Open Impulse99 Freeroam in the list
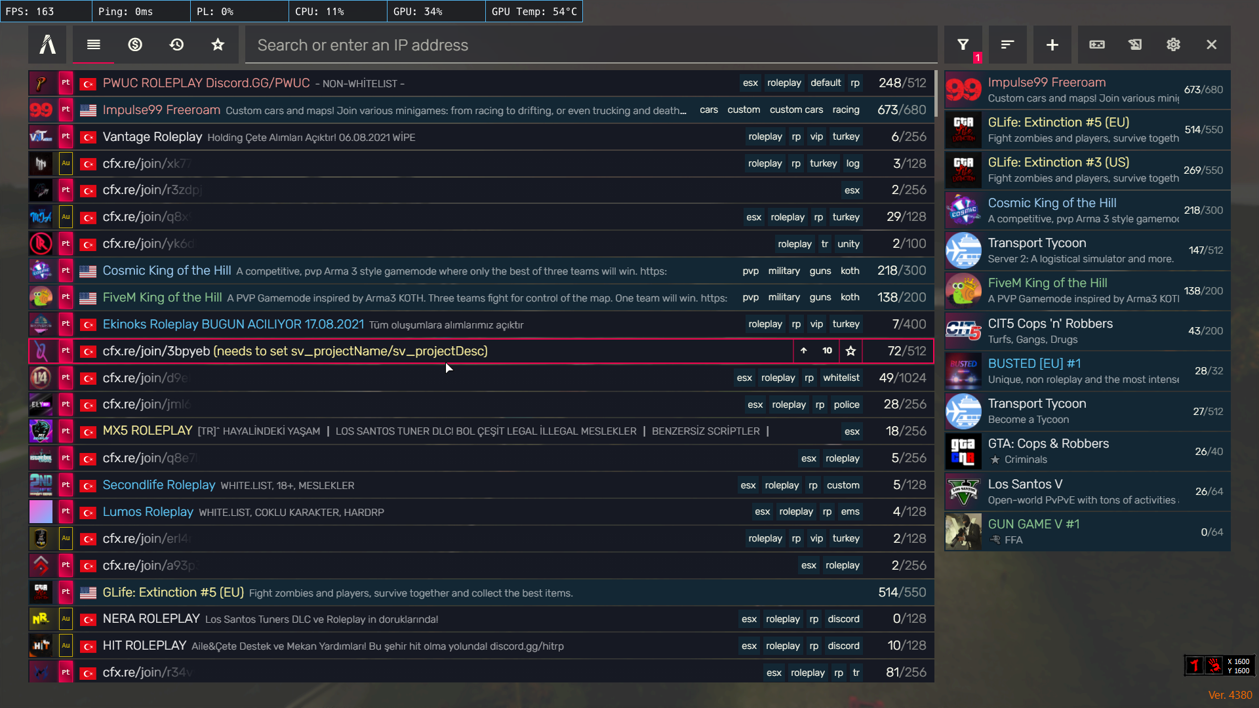This screenshot has width=1259, height=708. 161,110
